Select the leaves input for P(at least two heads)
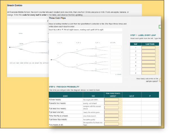This screenshot has height=134, width=169. click(111, 107)
